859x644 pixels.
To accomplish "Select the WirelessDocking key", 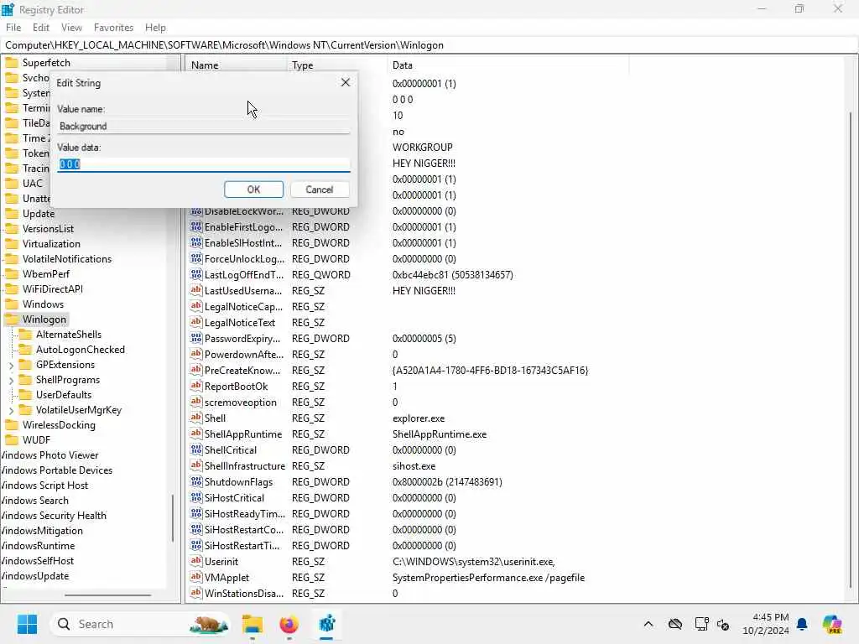I will [x=59, y=425].
